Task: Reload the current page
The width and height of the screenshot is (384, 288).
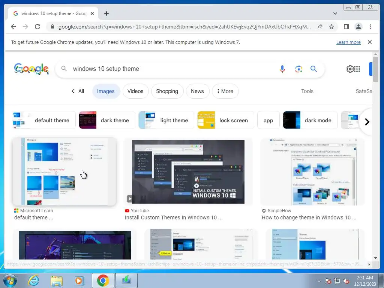Action: point(37,27)
